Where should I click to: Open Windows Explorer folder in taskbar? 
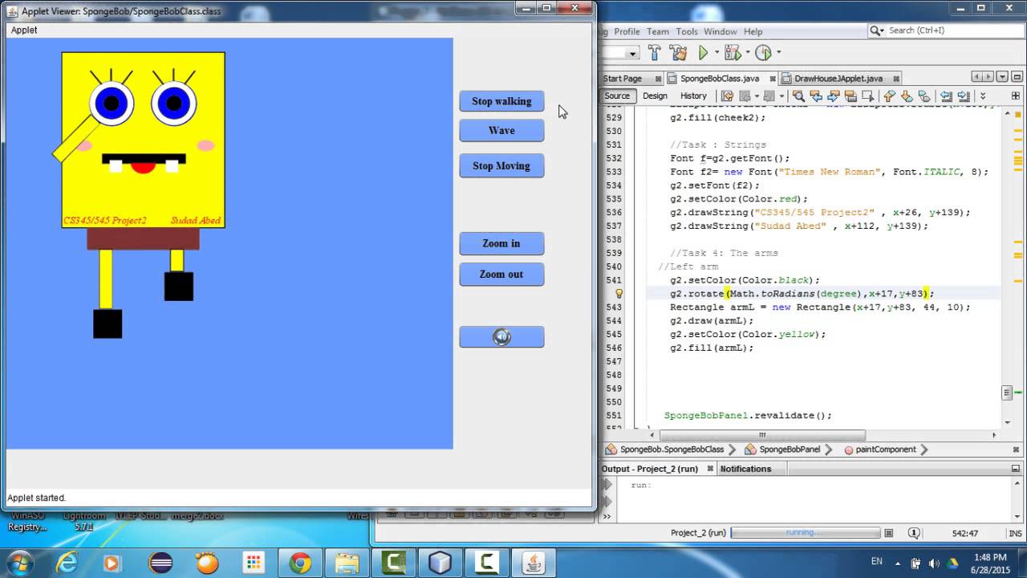pos(347,563)
